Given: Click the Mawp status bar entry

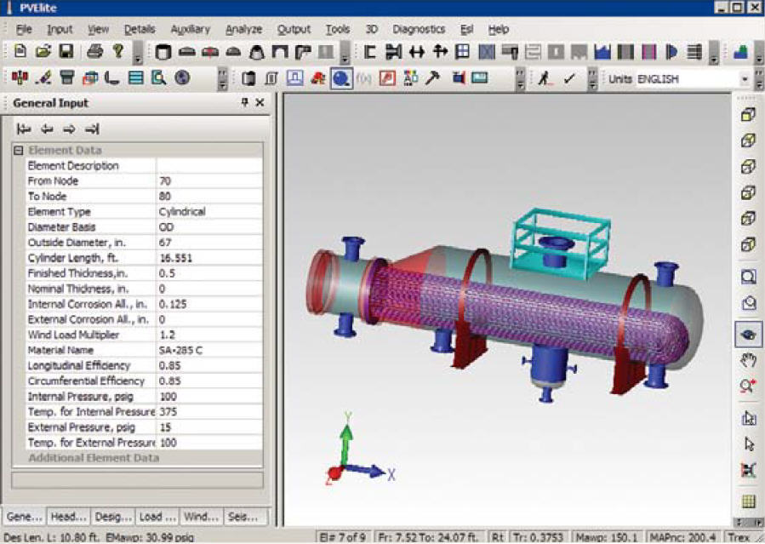Looking at the screenshot, I should coord(607,538).
